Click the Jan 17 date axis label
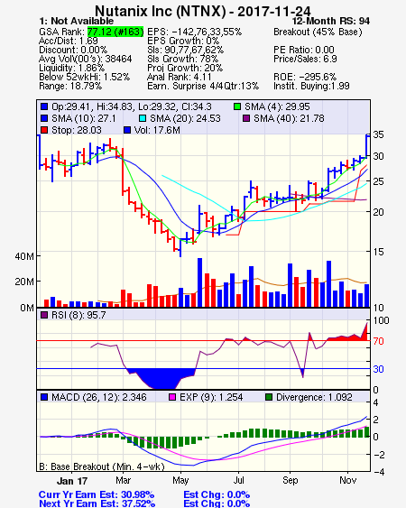 tap(72, 481)
